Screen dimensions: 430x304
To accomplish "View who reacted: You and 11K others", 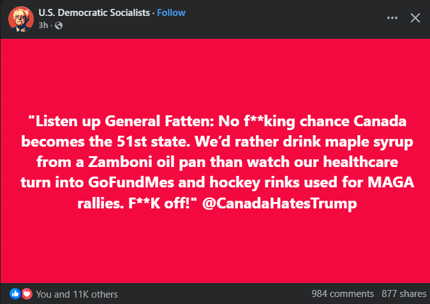I will [x=77, y=294].
